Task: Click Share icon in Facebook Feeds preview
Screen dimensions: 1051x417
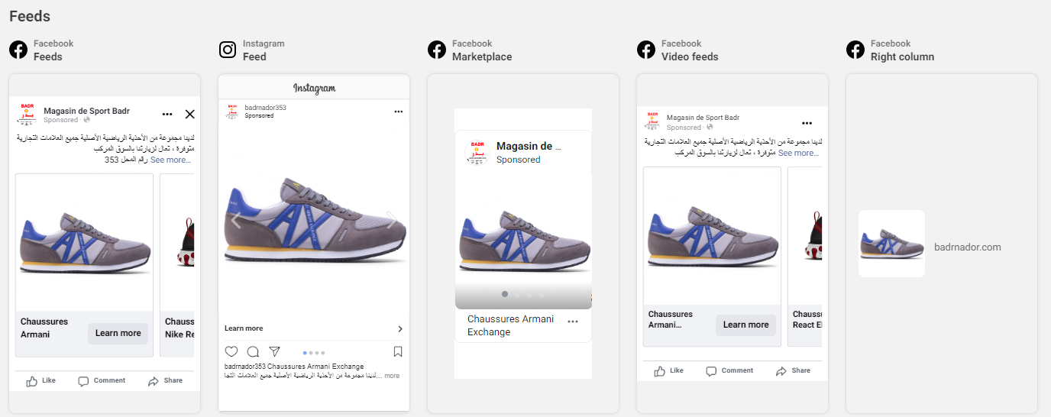Action: (154, 381)
